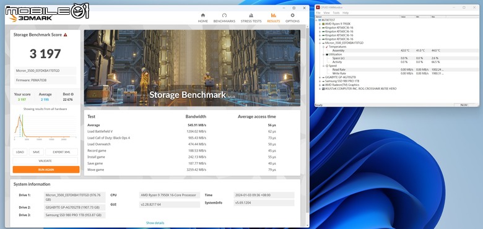Click the Drive 1 Micron_3500 field
This screenshot has height=229, width=483.
coord(74,197)
